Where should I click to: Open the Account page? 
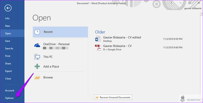pyautogui.click(x=12, y=91)
